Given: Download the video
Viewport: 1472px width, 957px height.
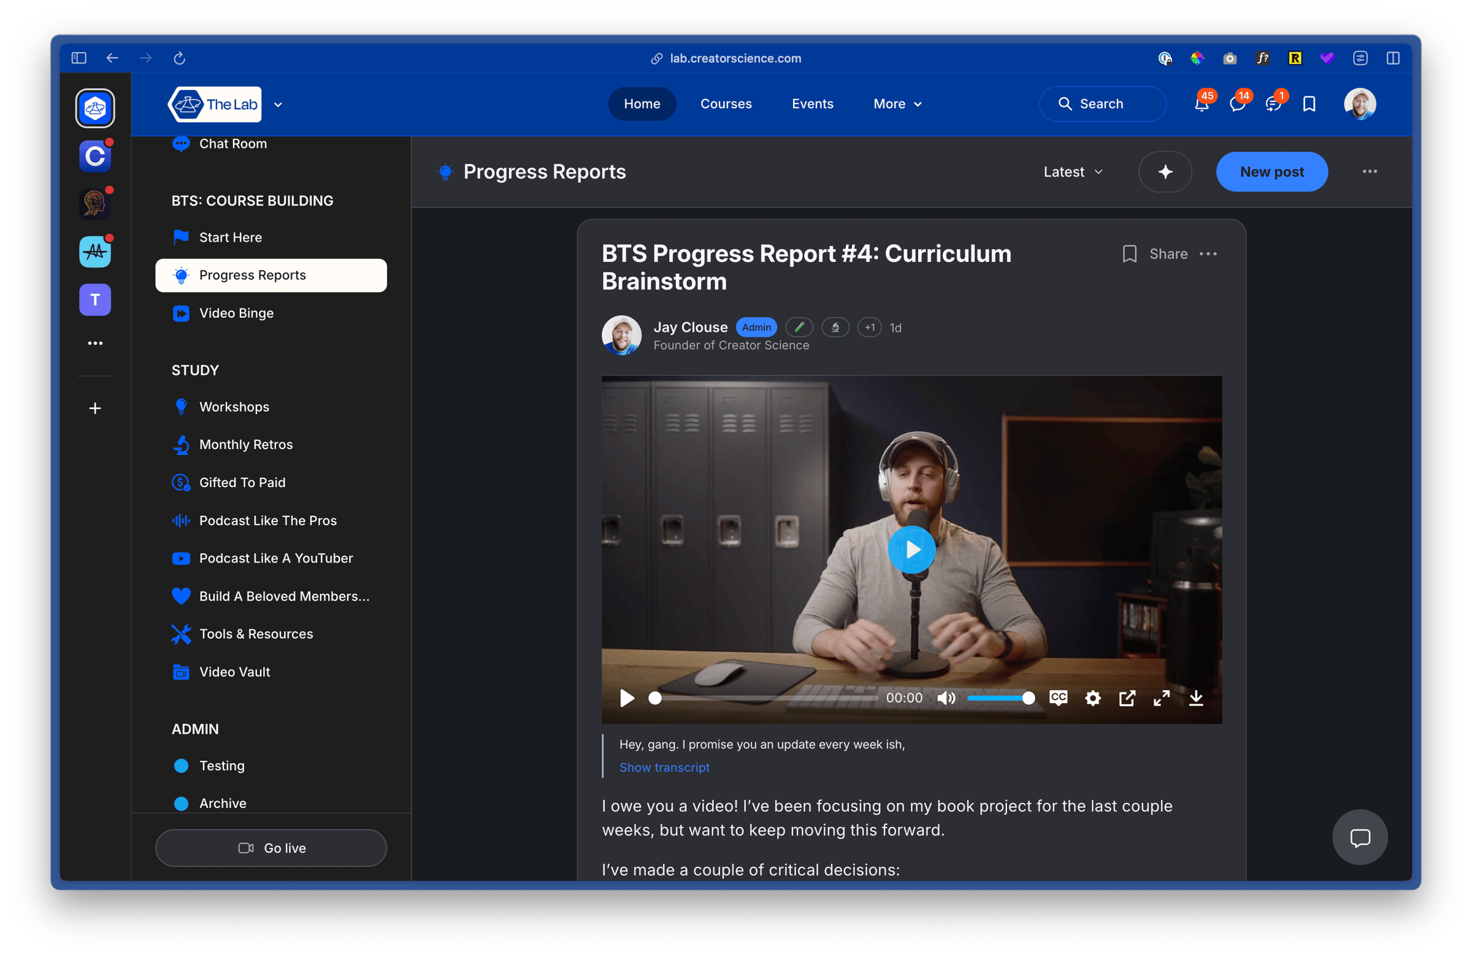Looking at the screenshot, I should [x=1195, y=698].
